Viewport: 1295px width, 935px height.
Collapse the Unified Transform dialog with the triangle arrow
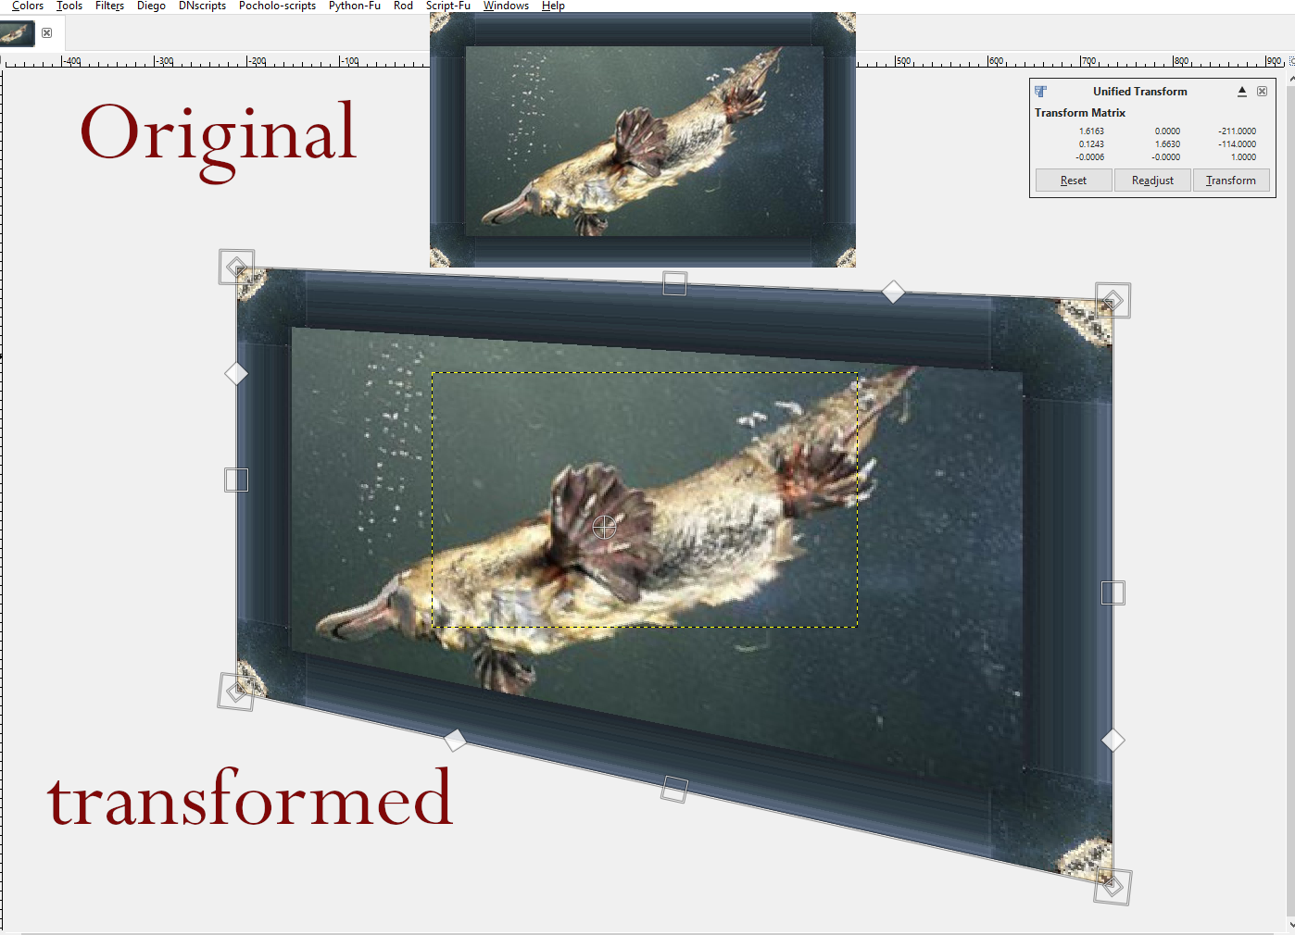tap(1241, 91)
